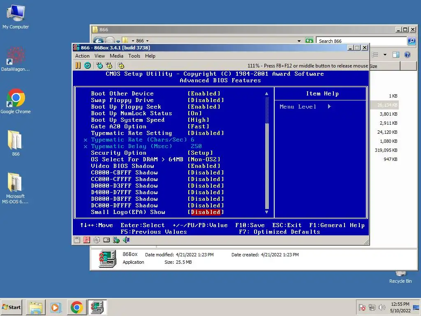Go back in the 866 Explorer window
421x316 pixels.
pos(99,41)
